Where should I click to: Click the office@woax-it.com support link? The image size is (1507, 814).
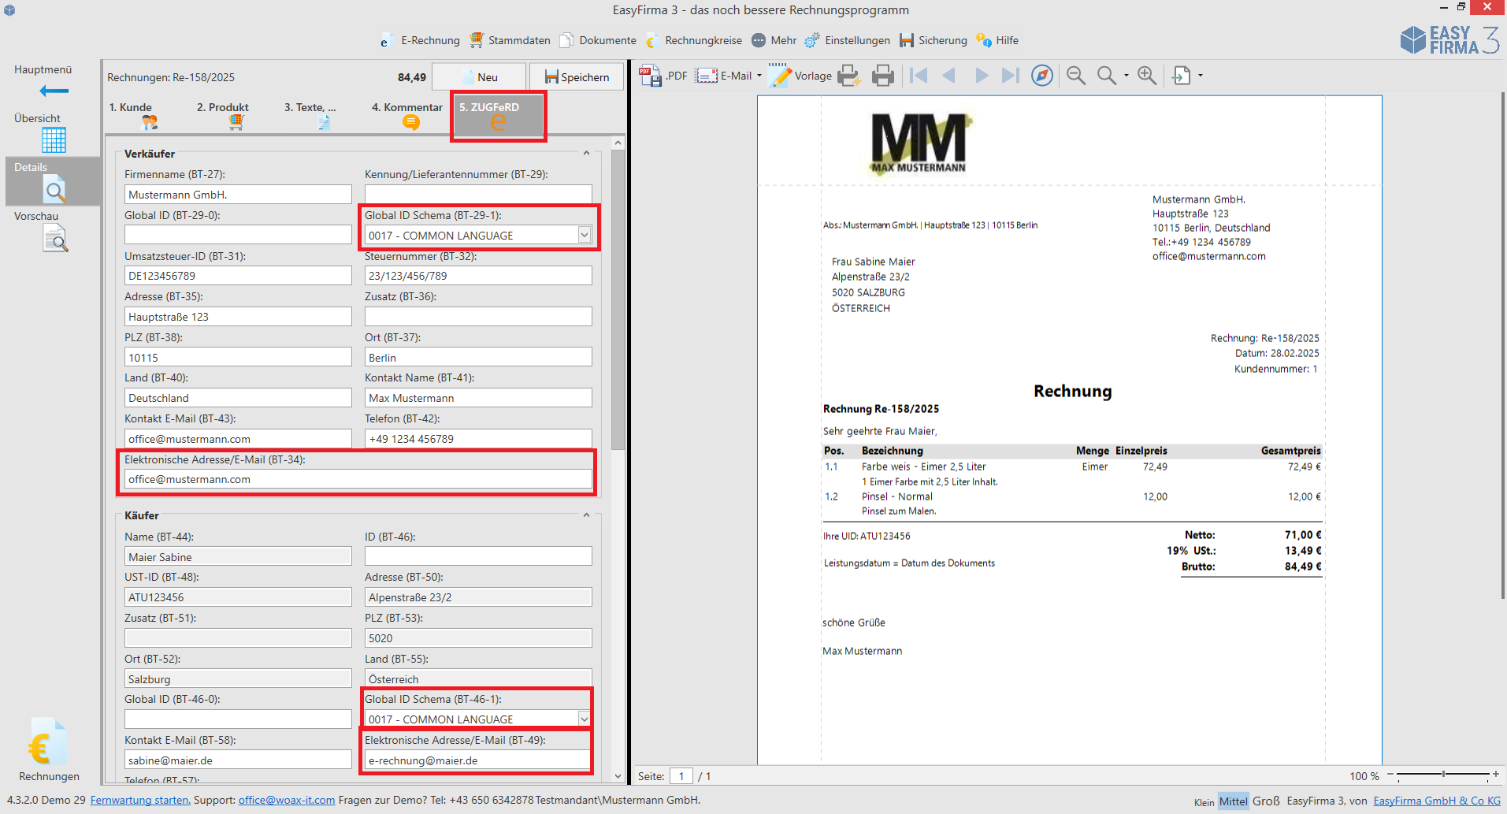287,800
